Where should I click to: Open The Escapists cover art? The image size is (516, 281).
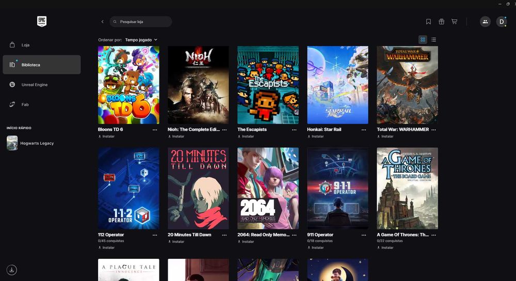coord(268,85)
